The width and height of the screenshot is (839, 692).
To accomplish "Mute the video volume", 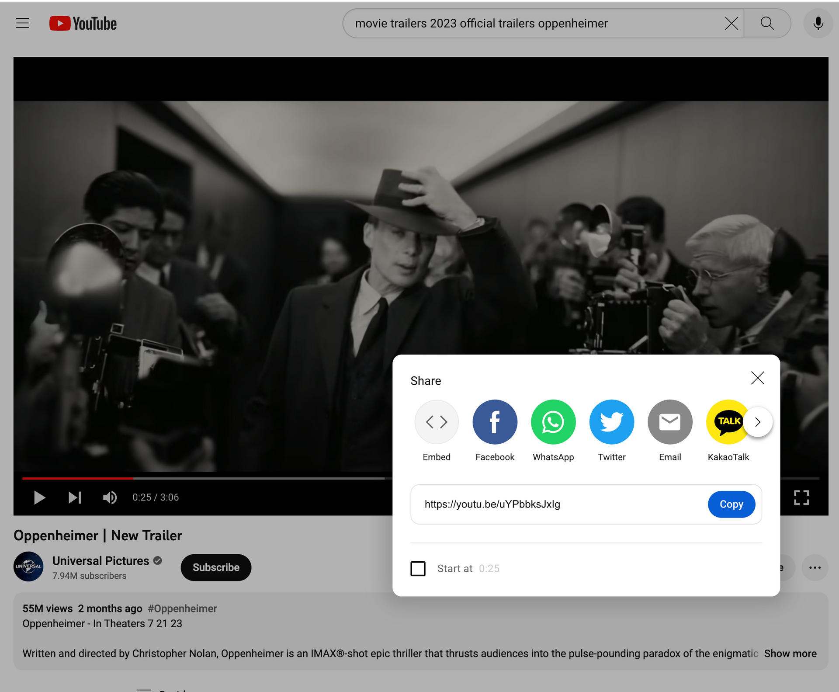I will pos(110,497).
